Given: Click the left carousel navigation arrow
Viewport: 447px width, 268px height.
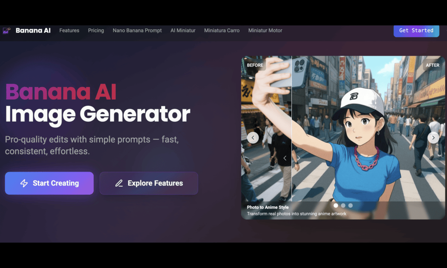Looking at the screenshot, I should 253,138.
